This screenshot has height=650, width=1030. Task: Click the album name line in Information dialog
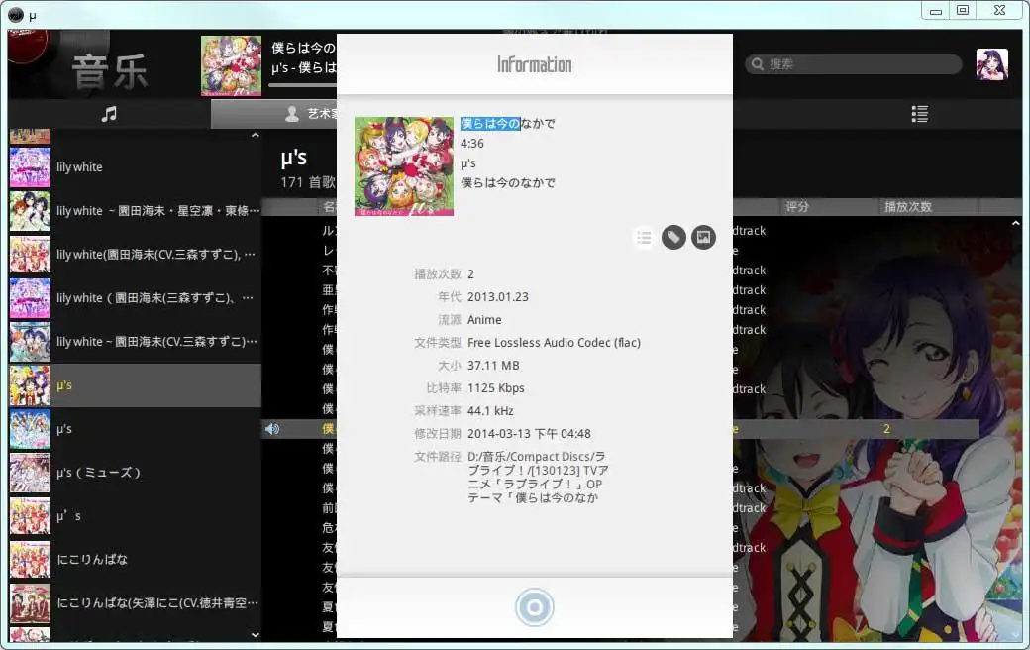click(x=508, y=182)
